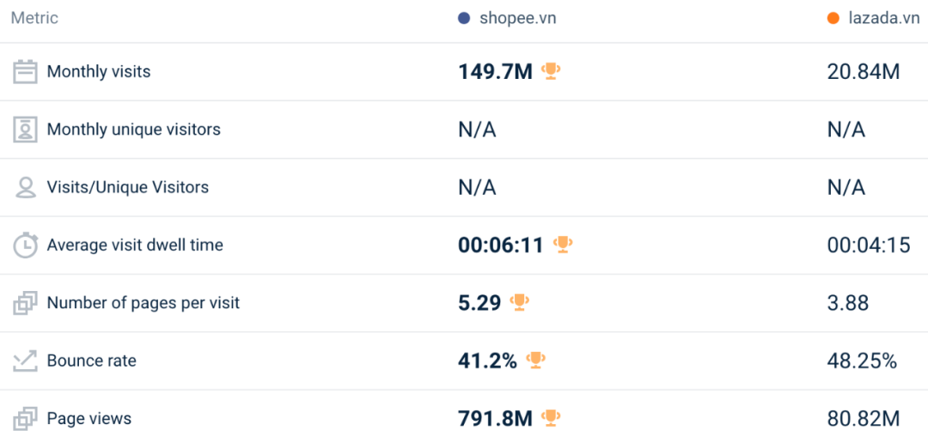Click the stacked pages icon beside Page views
Image resolution: width=928 pixels, height=443 pixels.
point(25,419)
